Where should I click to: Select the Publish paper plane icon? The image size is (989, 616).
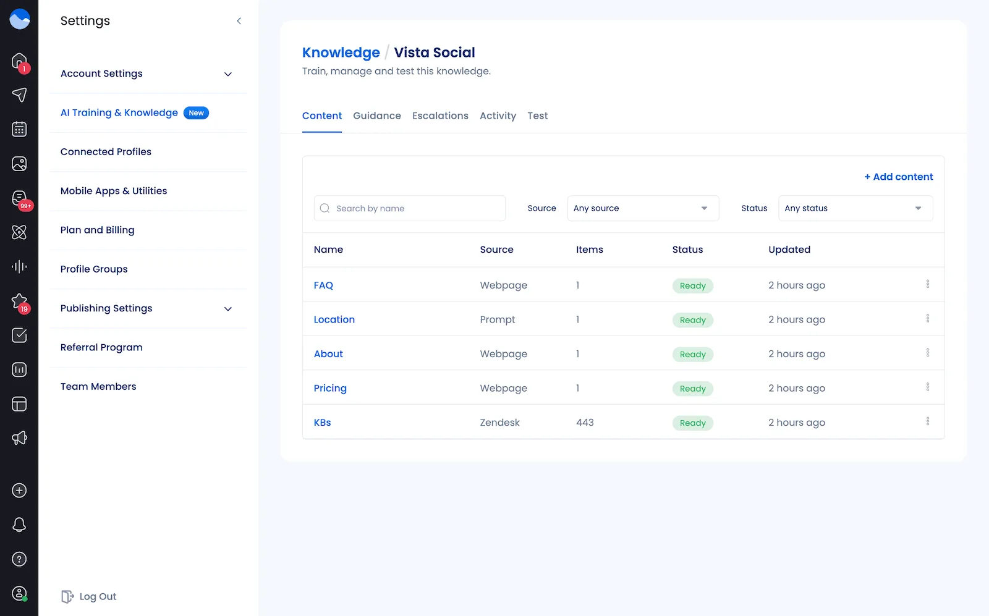point(19,95)
